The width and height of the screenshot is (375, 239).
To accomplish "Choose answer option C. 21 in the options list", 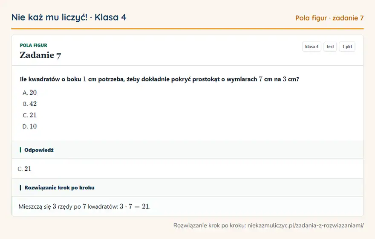I will click(x=30, y=115).
